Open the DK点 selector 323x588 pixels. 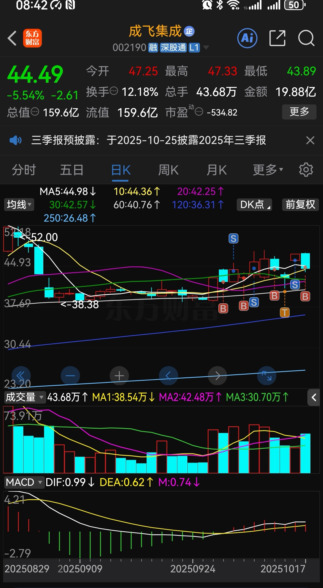[254, 204]
